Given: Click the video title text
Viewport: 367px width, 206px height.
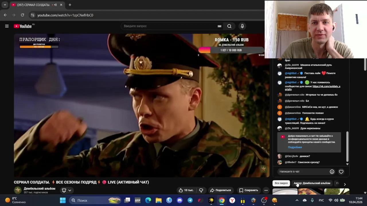Looking at the screenshot, I should click(x=81, y=182).
